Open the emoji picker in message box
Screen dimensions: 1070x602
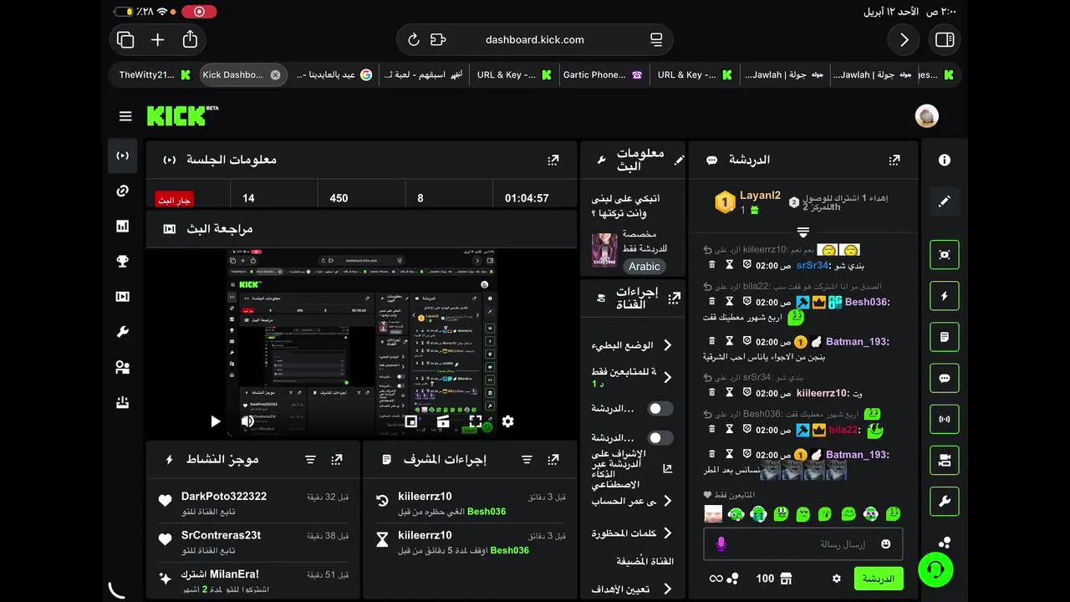[885, 543]
